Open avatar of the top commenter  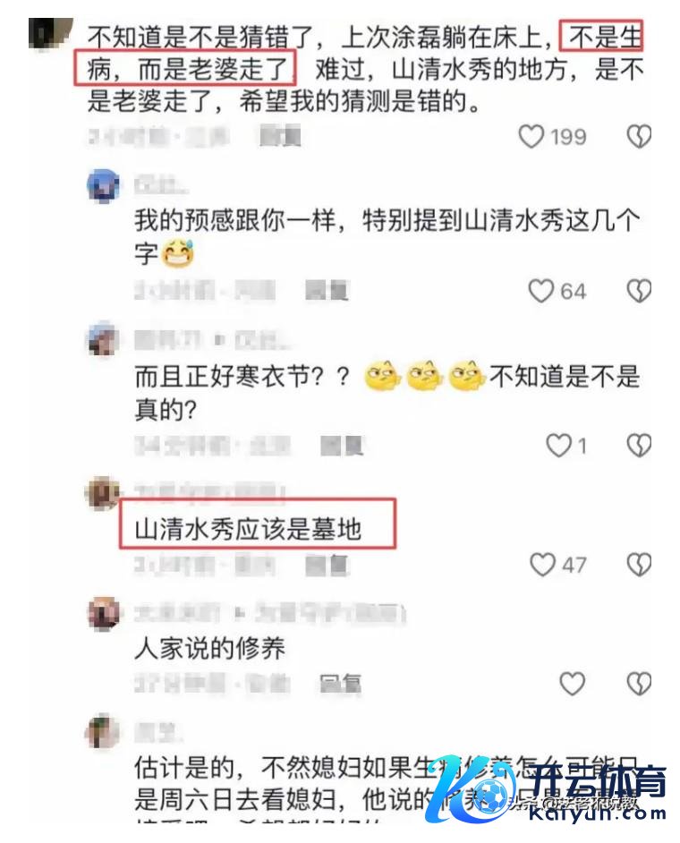click(50, 31)
